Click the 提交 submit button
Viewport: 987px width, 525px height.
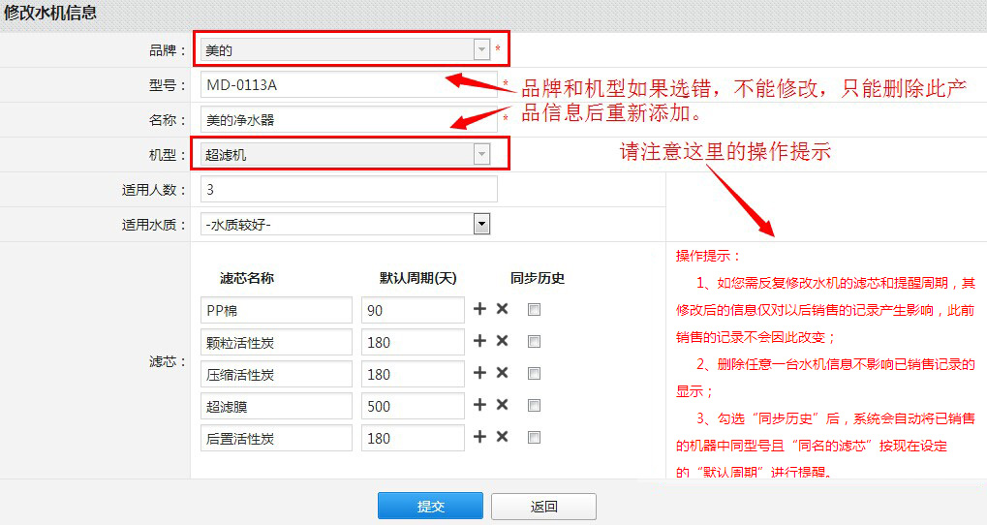(x=430, y=507)
